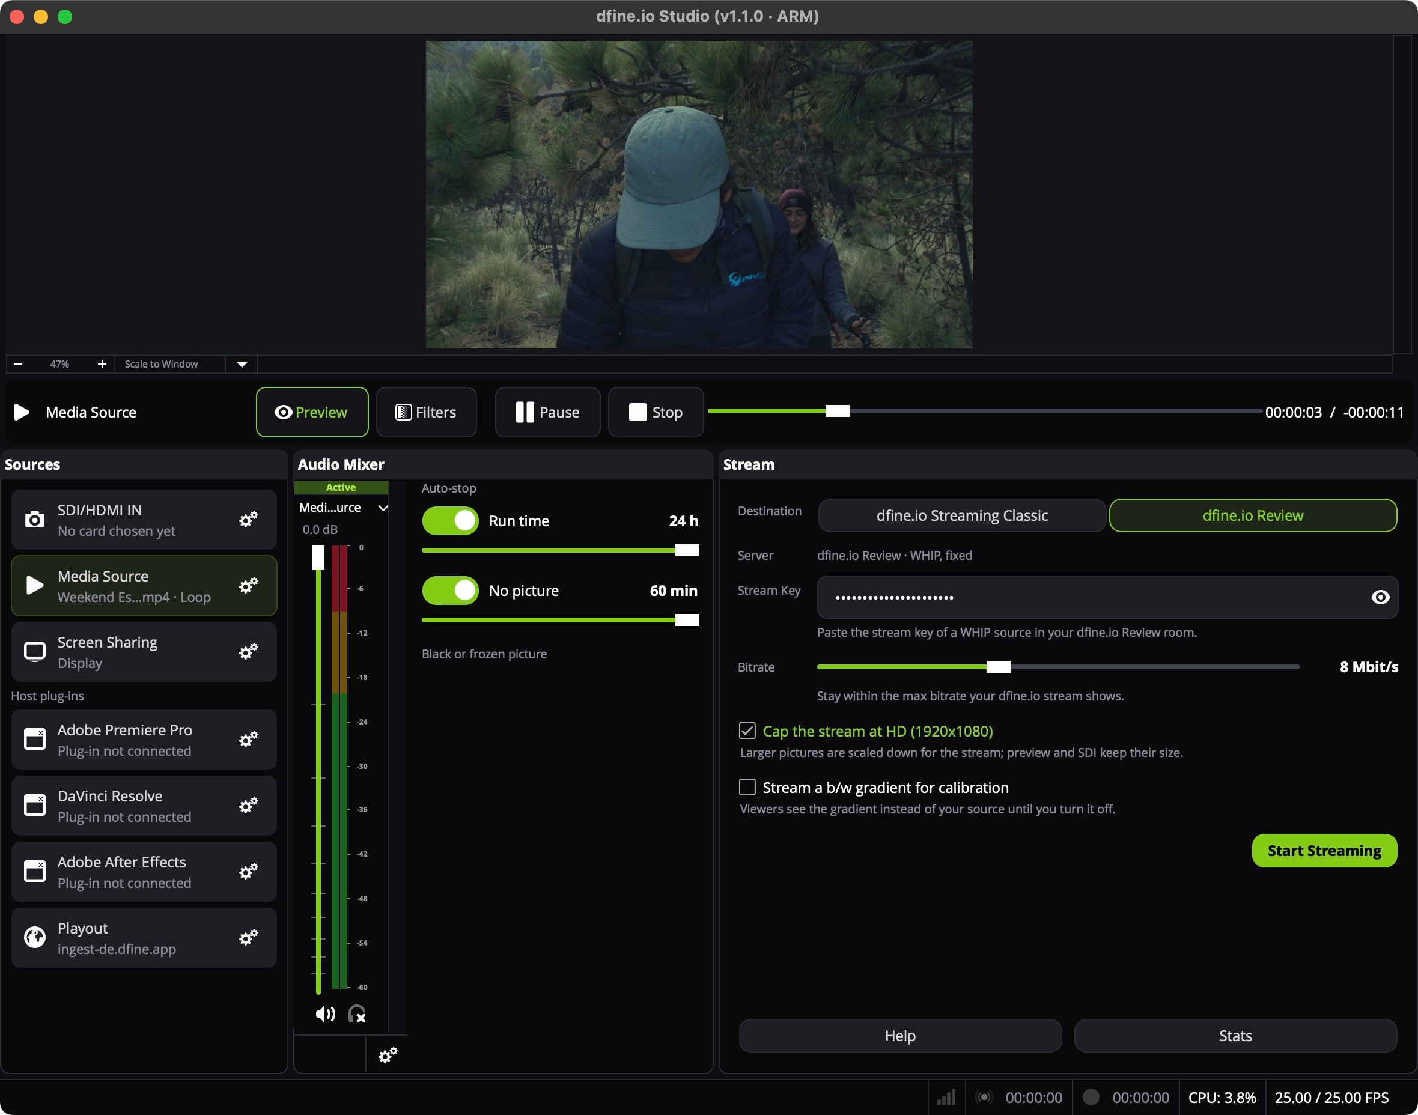The width and height of the screenshot is (1418, 1115).
Task: Click the camera icon of SDI/HDMI IN
Action: click(35, 520)
